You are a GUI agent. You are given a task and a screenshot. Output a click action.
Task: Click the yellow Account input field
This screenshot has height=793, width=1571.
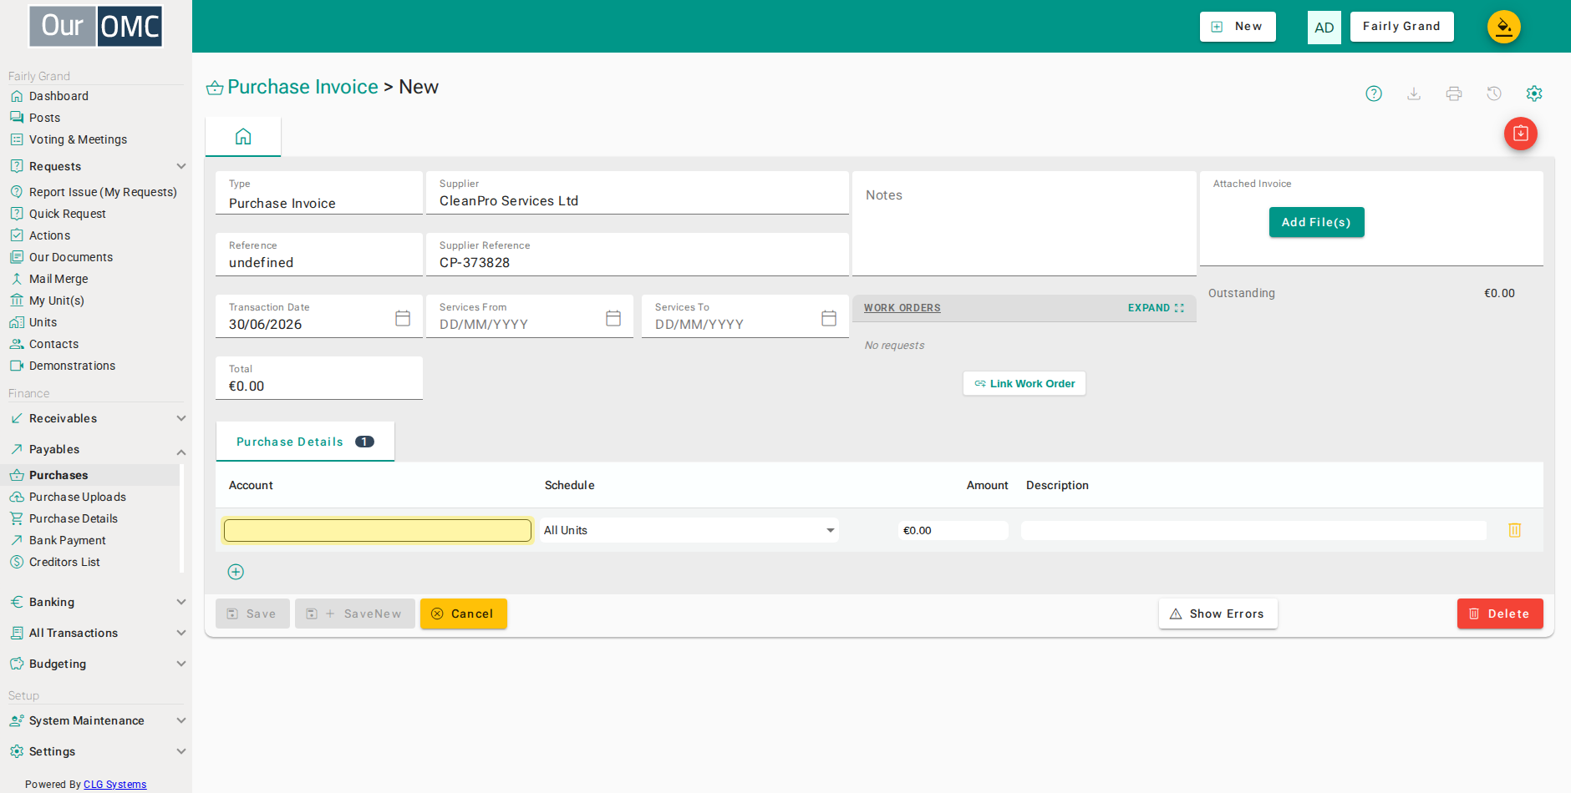coord(378,530)
